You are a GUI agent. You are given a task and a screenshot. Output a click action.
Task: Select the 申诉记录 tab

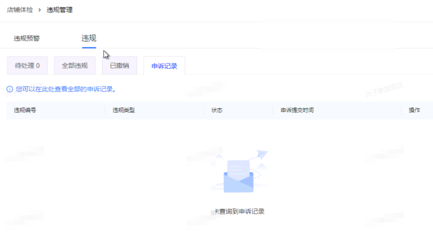pyautogui.click(x=164, y=66)
